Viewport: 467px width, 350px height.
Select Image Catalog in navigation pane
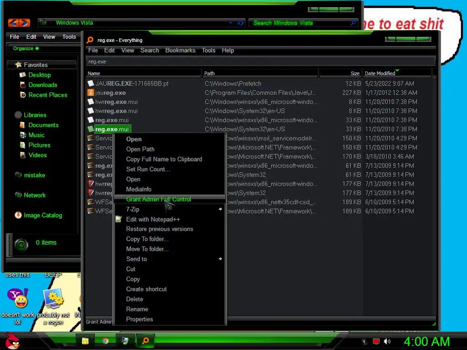[x=42, y=216]
